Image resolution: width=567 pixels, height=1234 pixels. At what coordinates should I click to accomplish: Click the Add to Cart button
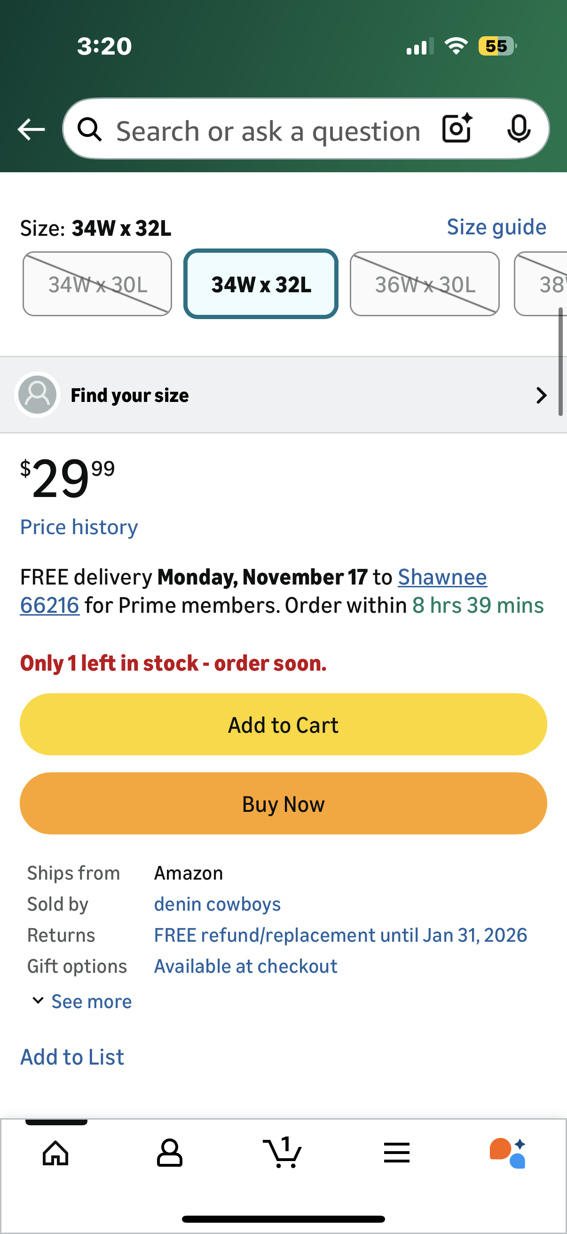click(283, 724)
